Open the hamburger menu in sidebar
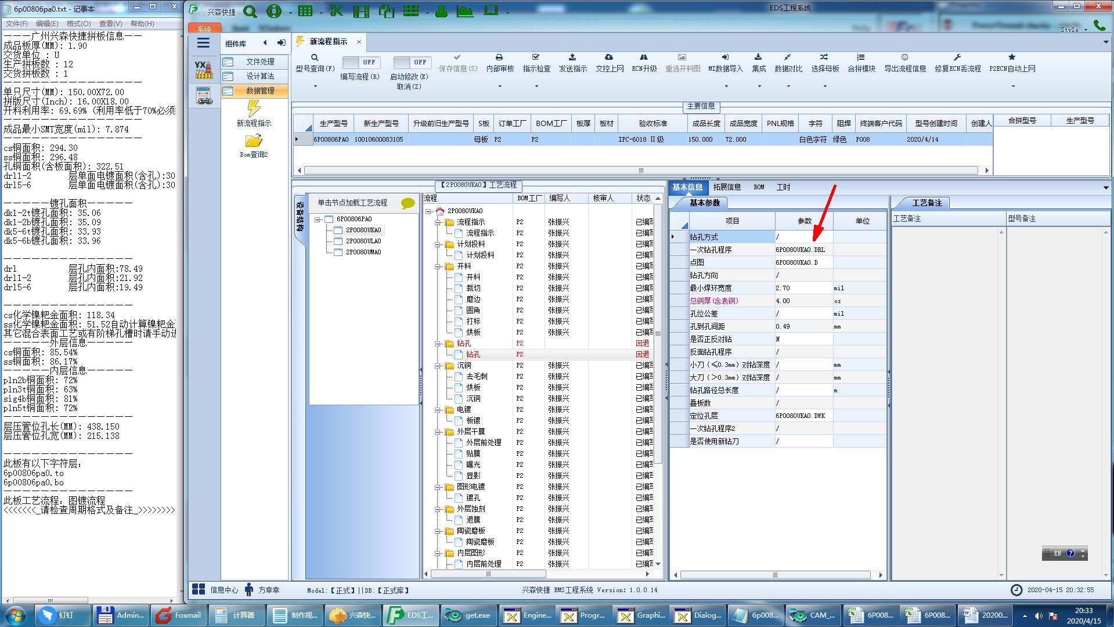Image resolution: width=1114 pixels, height=627 pixels. [203, 43]
